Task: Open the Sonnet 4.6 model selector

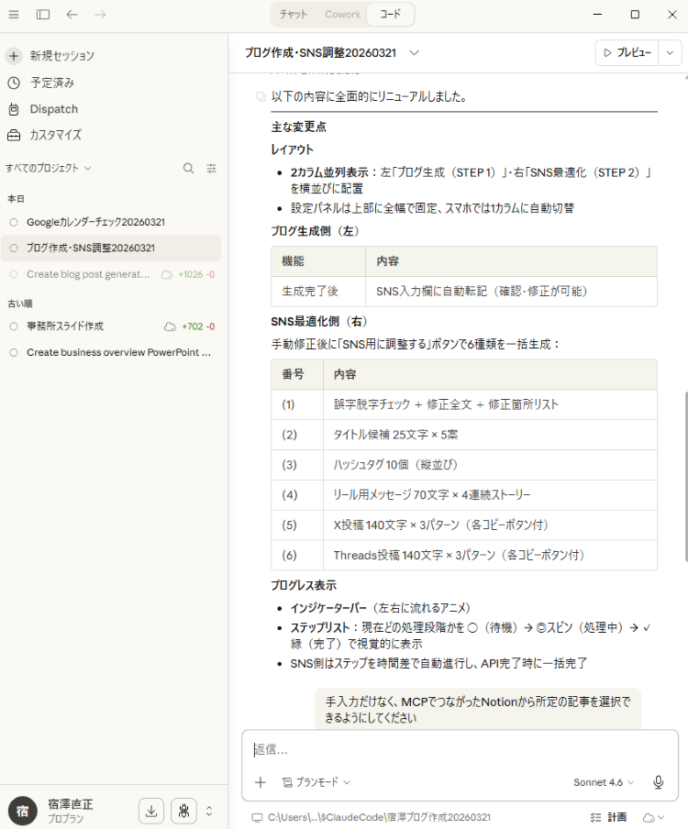Action: tap(604, 782)
